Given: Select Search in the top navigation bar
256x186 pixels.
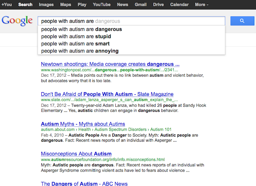Looking at the screenshot, I should [x=25, y=5].
